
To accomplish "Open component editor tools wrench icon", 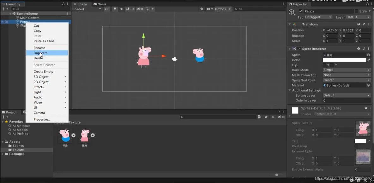I will tap(202, 9).
